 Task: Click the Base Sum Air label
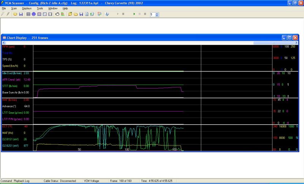(13, 92)
